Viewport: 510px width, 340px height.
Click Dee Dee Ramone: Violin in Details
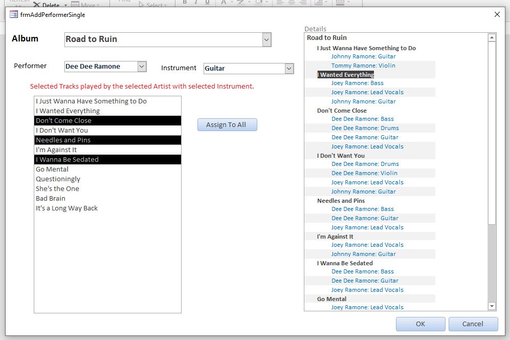(365, 173)
